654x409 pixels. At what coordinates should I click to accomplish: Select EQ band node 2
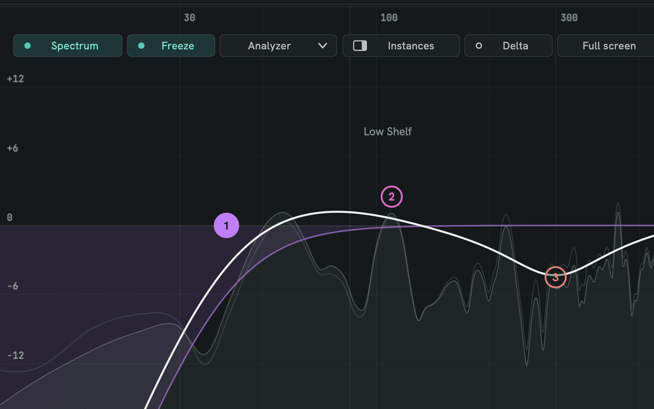[x=392, y=196]
